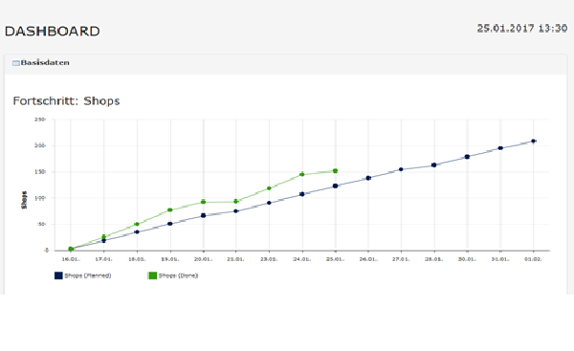Pick the blue Planned data point at 24.01.
The width and height of the screenshot is (574, 351).
point(302,194)
